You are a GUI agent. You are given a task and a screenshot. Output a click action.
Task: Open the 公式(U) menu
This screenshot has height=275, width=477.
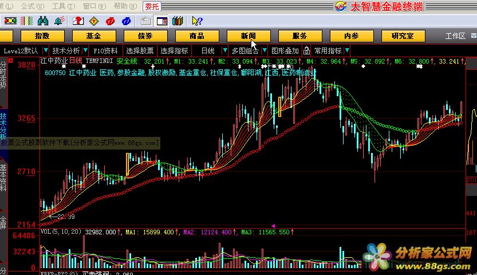[33, 6]
